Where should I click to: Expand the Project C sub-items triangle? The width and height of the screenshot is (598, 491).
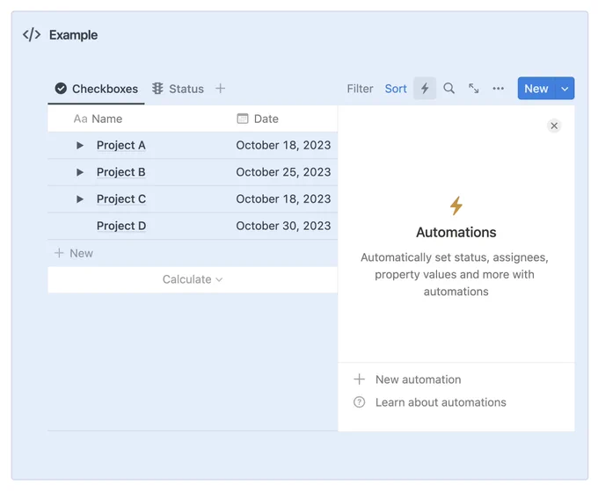click(x=80, y=199)
